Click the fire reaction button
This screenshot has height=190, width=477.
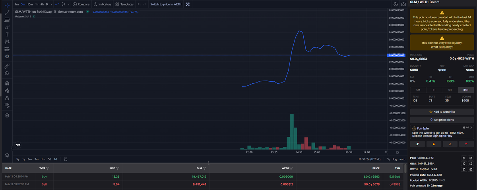coord(434,144)
